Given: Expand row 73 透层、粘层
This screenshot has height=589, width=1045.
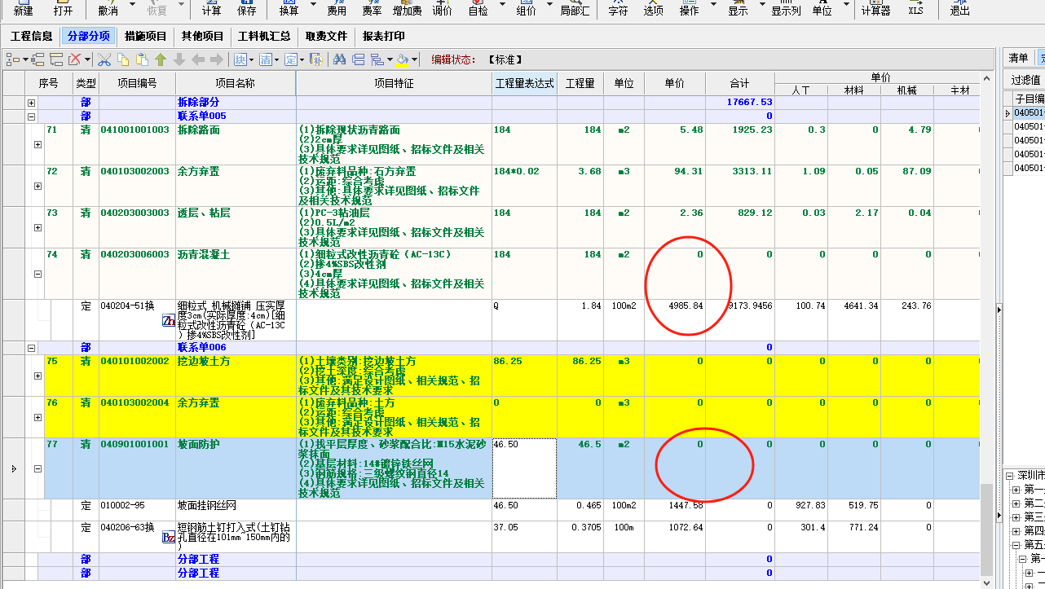Looking at the screenshot, I should [x=37, y=227].
